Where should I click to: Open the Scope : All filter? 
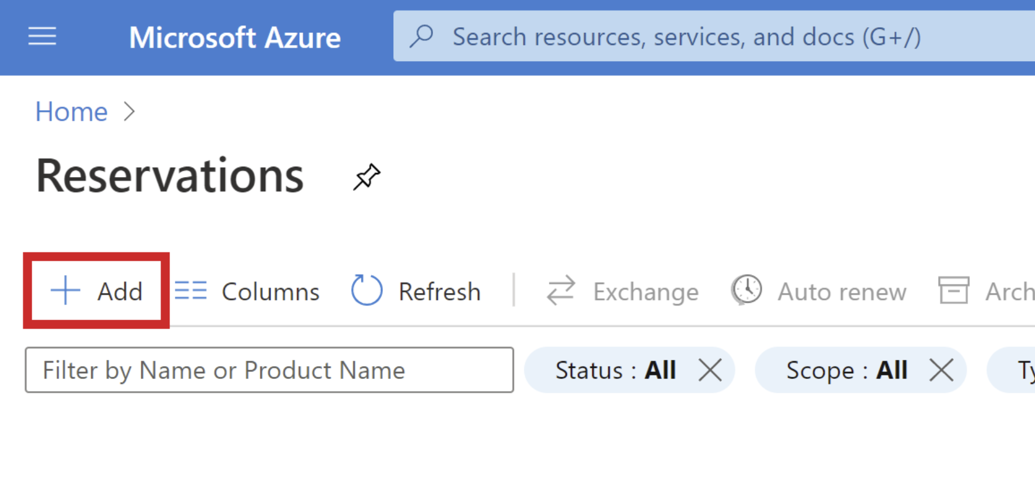click(846, 370)
